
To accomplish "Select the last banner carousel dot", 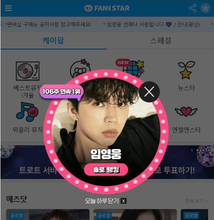I will click(209, 150).
